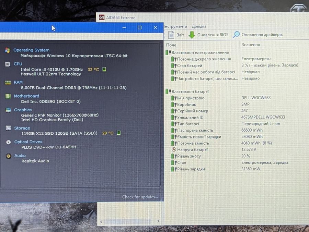
Task: Click battery icon beside Ім'я пристрою
Action: pos(174,98)
